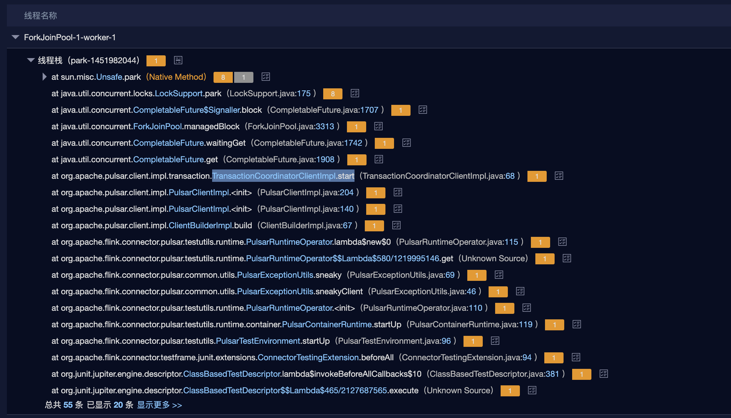Image resolution: width=731 pixels, height=418 pixels.
Task: Click the gray 1 badge beside Native Method
Action: click(x=244, y=77)
